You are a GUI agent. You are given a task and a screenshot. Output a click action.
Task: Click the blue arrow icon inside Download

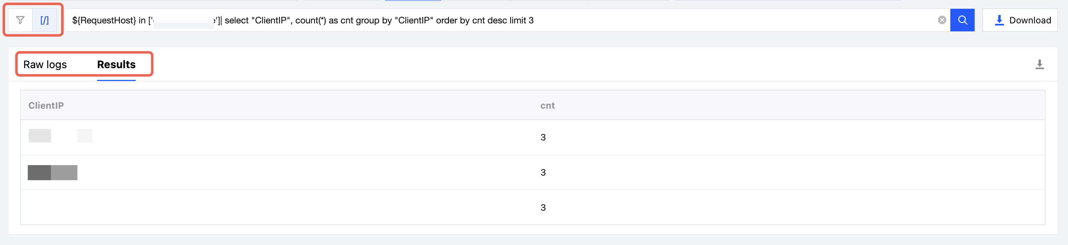(999, 20)
